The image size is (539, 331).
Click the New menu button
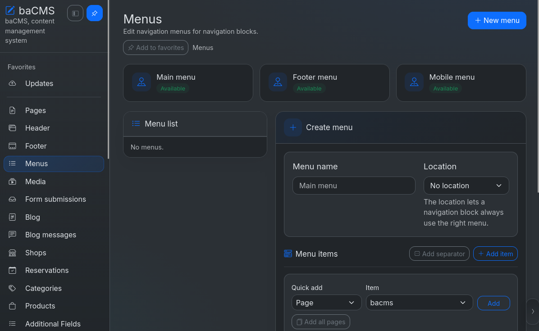(x=497, y=21)
